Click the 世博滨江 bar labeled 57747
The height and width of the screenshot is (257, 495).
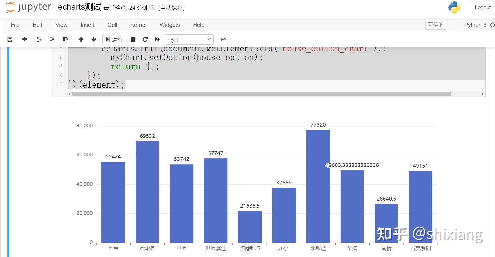215,201
